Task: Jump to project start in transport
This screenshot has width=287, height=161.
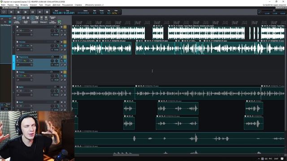Action: point(11,12)
